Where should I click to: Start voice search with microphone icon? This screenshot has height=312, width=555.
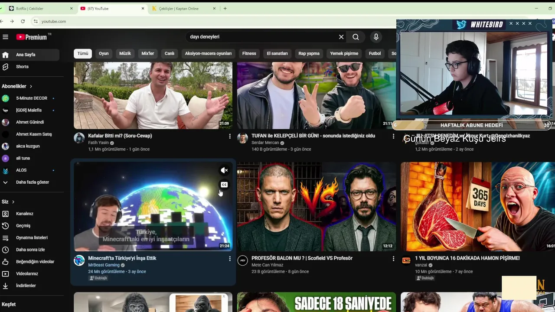[x=376, y=37]
